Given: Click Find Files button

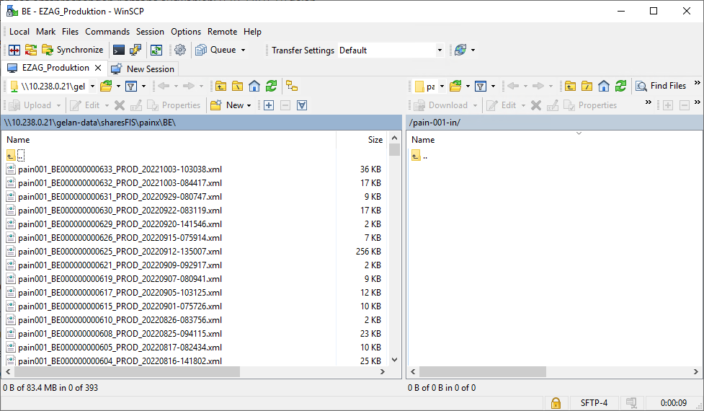Looking at the screenshot, I should (x=661, y=86).
